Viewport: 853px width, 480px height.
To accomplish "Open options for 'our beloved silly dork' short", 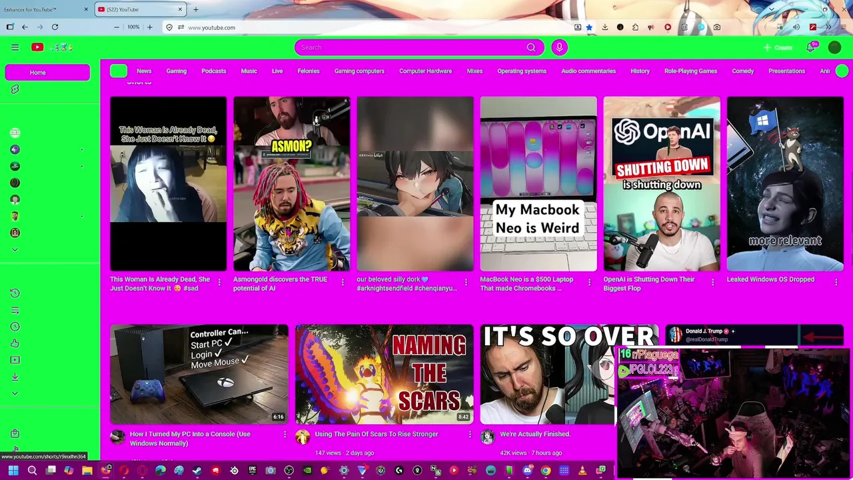I will pyautogui.click(x=466, y=283).
